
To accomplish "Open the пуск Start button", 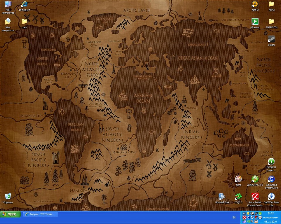I will coord(11,214).
